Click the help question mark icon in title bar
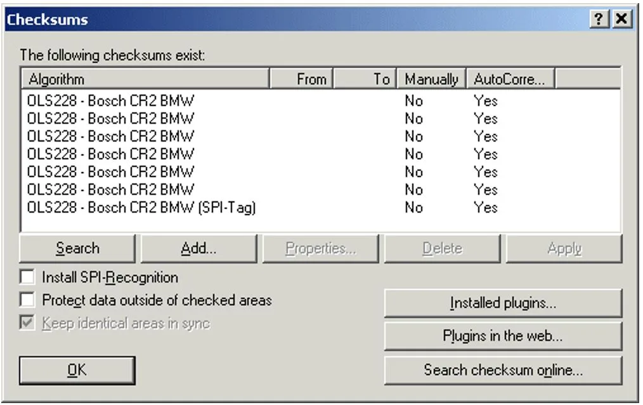Image resolution: width=643 pixels, height=405 pixels. click(599, 19)
